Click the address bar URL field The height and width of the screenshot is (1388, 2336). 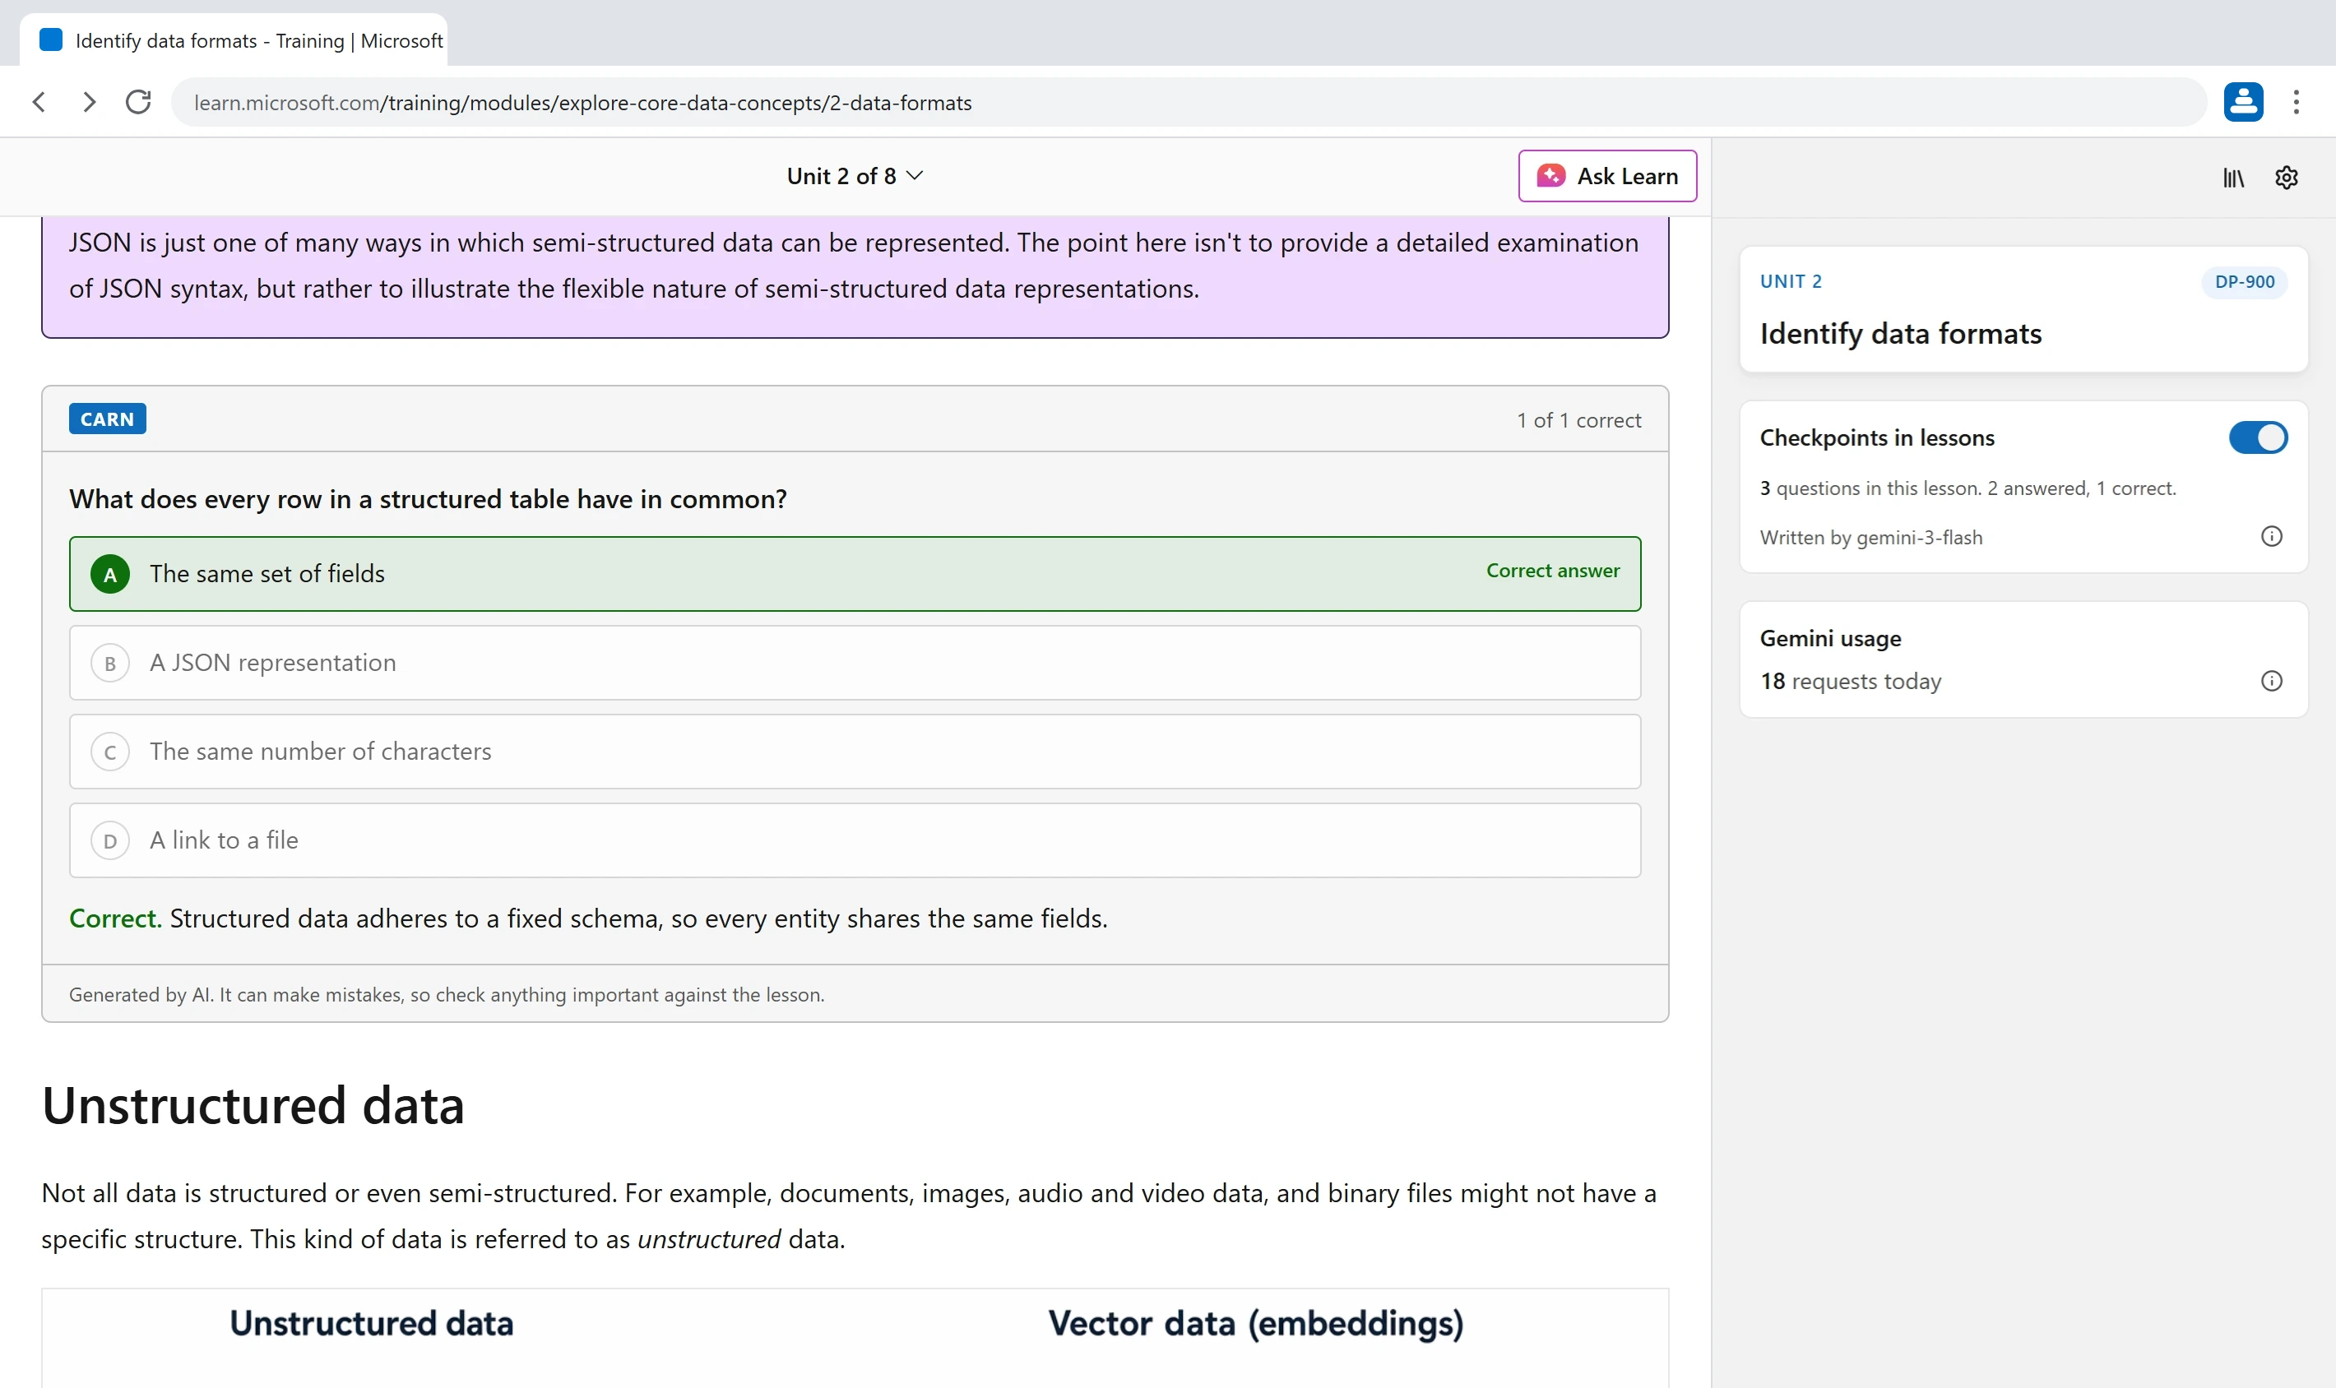[1188, 102]
